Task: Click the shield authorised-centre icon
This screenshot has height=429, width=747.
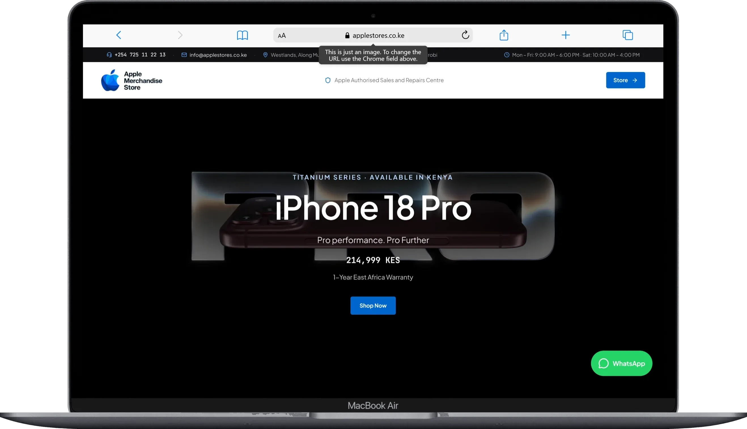Action: click(x=328, y=80)
